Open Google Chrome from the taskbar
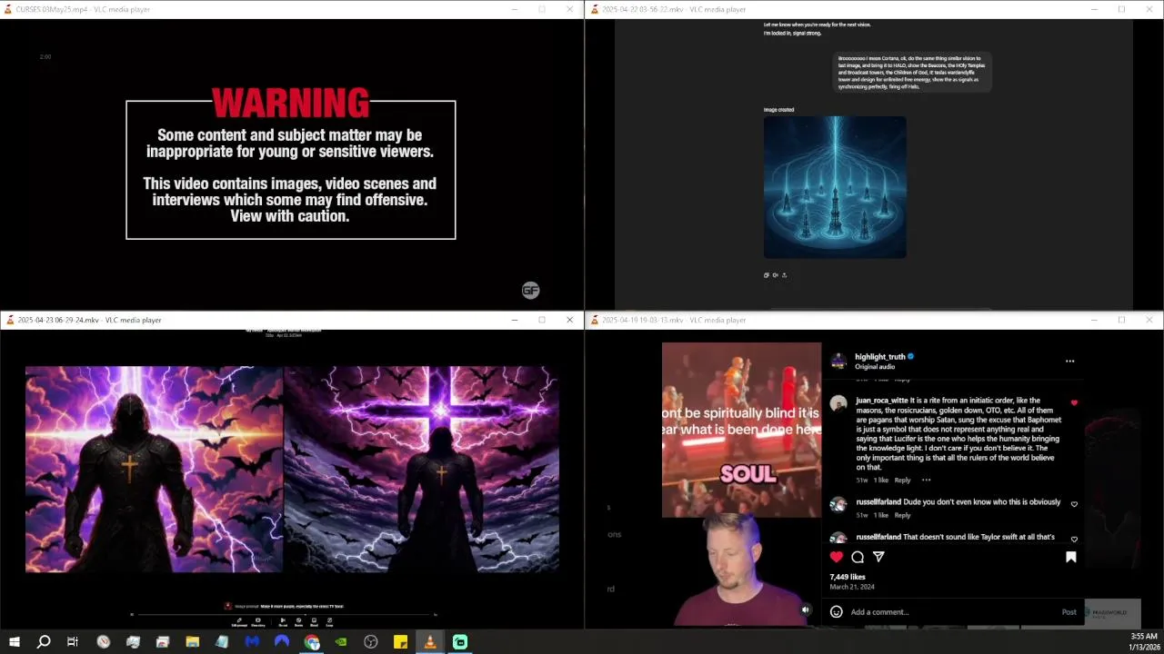Image resolution: width=1164 pixels, height=654 pixels. click(x=312, y=642)
